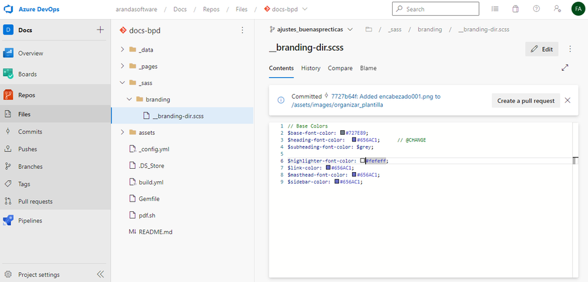
Task: Click the Marketplace shopping bag icon
Action: (x=515, y=9)
